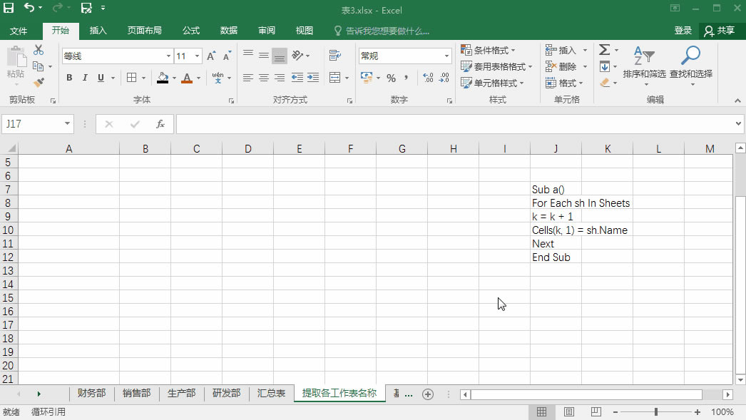Viewport: 746px width, 420px height.
Task: Switch to Page Layout view icon
Action: click(x=569, y=412)
